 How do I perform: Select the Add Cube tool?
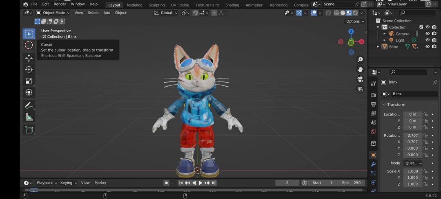click(29, 129)
